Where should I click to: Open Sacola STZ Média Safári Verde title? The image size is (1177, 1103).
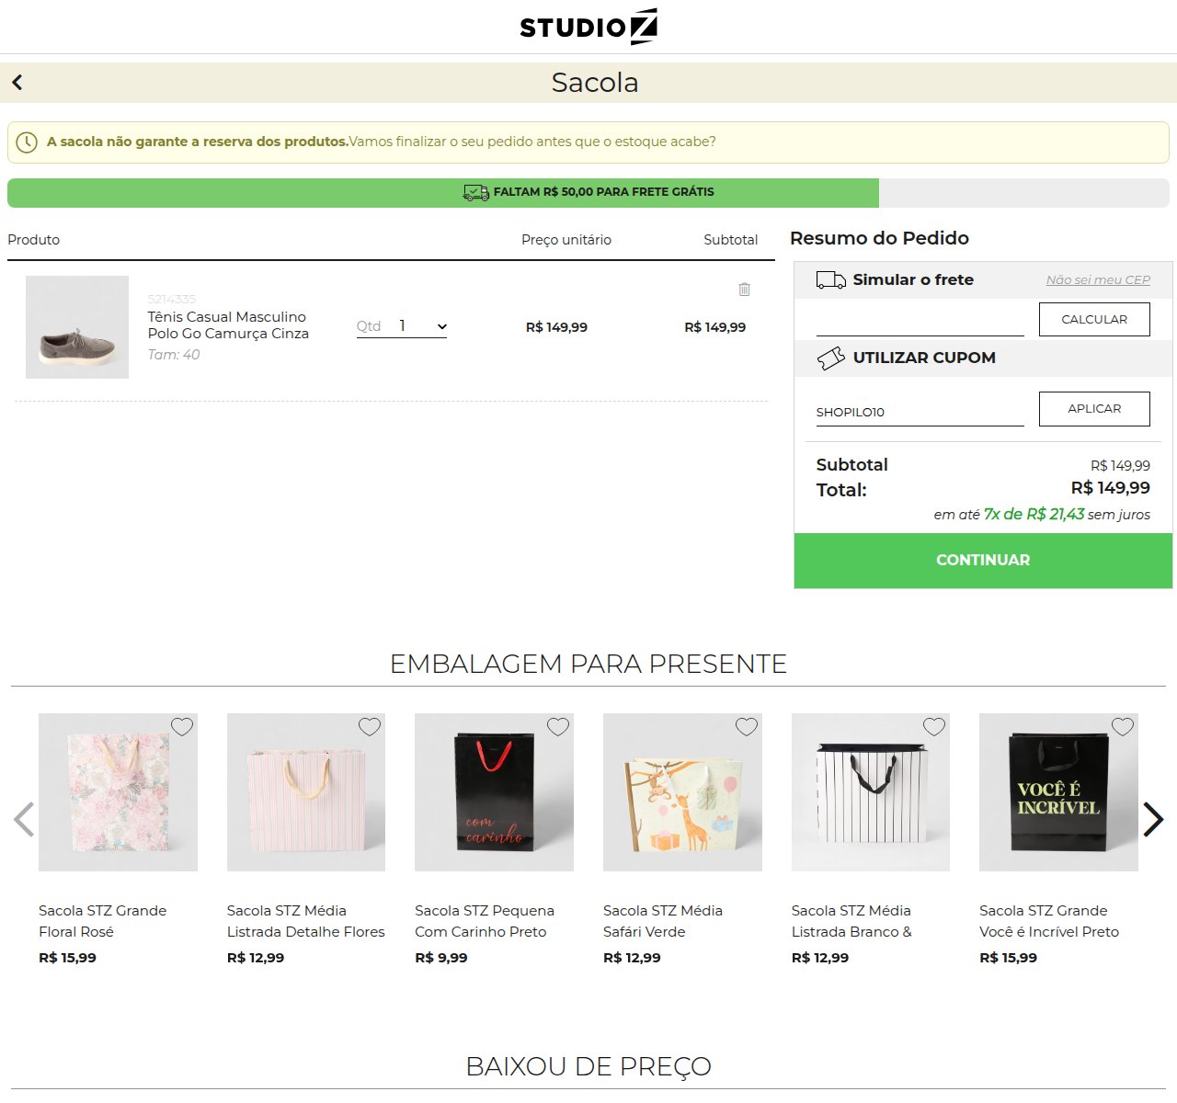click(x=663, y=921)
